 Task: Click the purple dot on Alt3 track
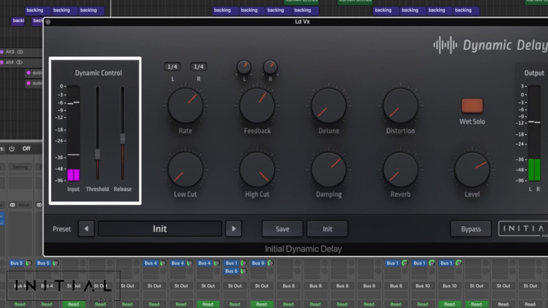[x=2, y=52]
